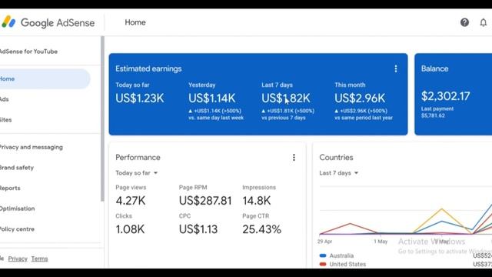Image resolution: width=492 pixels, height=277 pixels.
Task: Click the 29 Apr chart axis label
Action: click(x=324, y=242)
